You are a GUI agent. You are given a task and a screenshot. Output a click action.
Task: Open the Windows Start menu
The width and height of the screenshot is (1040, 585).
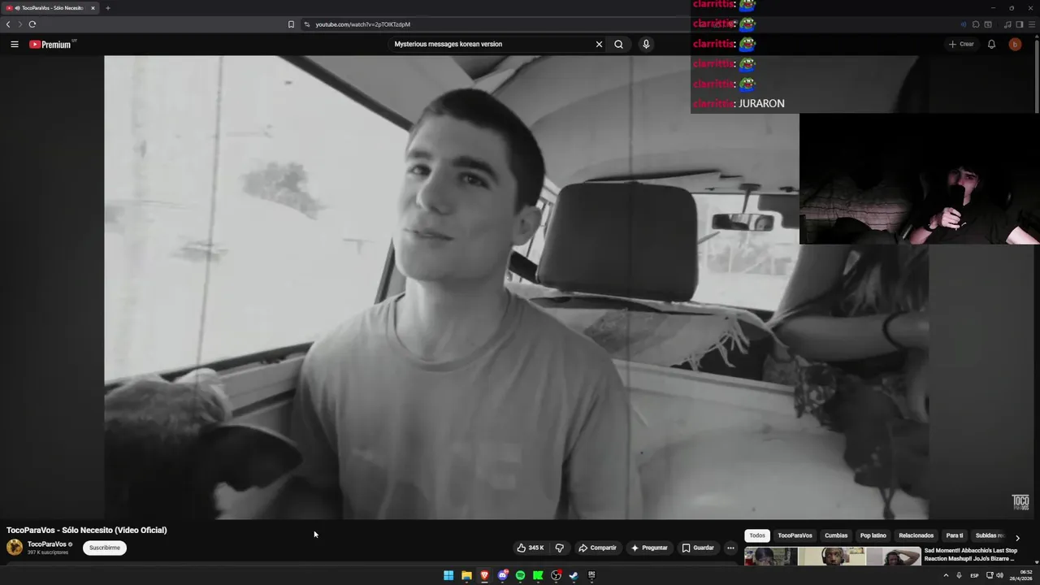[448, 575]
